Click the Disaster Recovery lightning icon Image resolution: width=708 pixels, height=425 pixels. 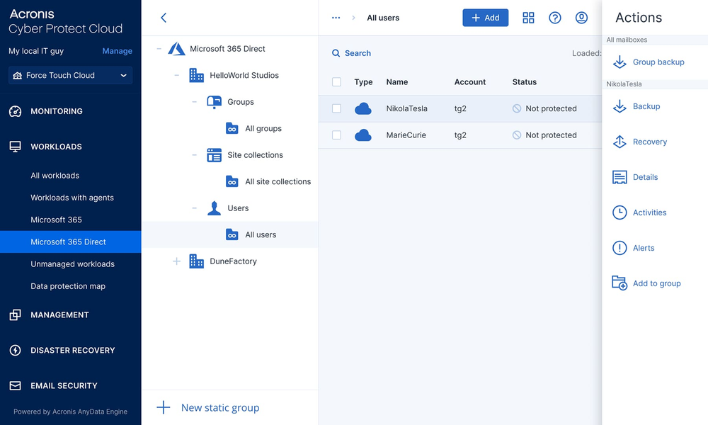(15, 350)
